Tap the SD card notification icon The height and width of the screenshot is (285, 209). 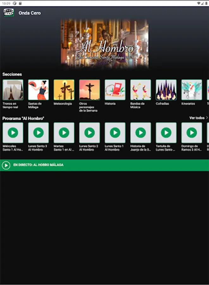tap(20, 3)
